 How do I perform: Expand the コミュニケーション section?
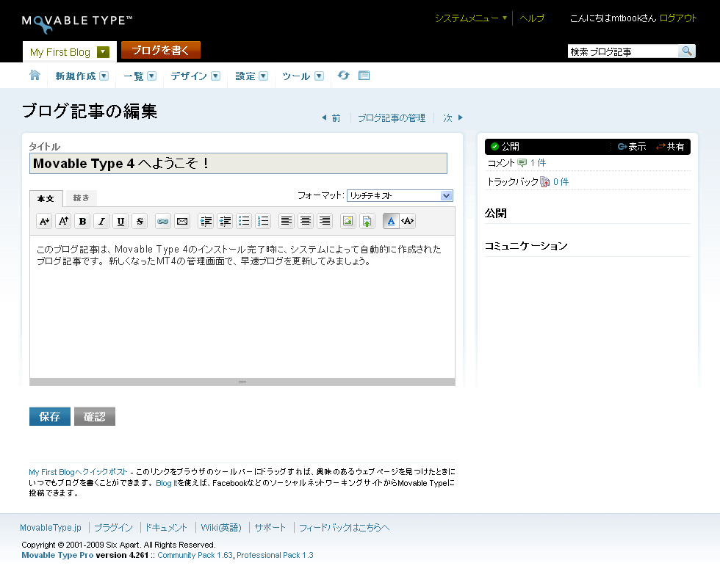526,246
